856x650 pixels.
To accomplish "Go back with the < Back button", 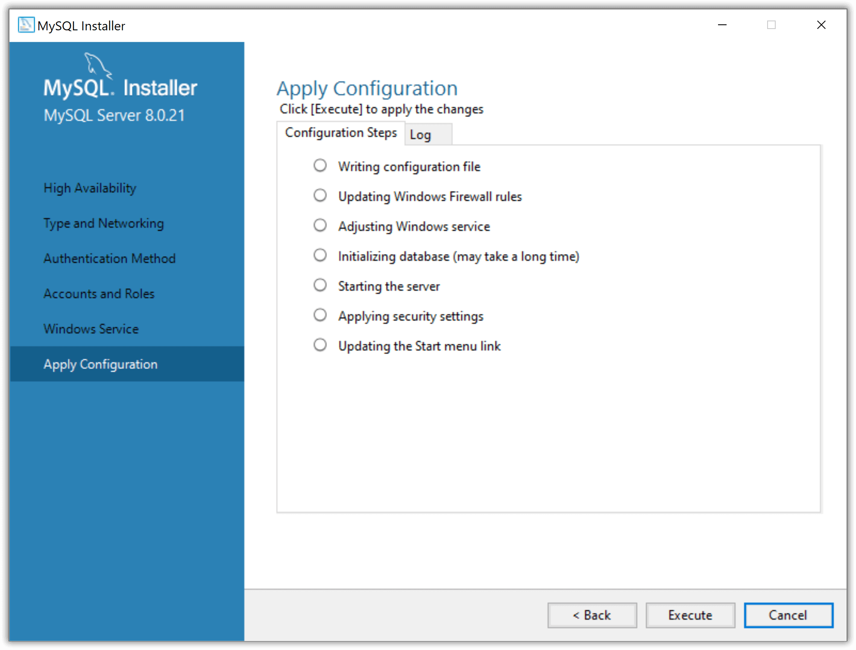I will (x=592, y=615).
